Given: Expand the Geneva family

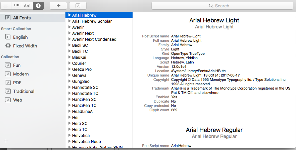Looking at the screenshot, I should (x=70, y=75).
